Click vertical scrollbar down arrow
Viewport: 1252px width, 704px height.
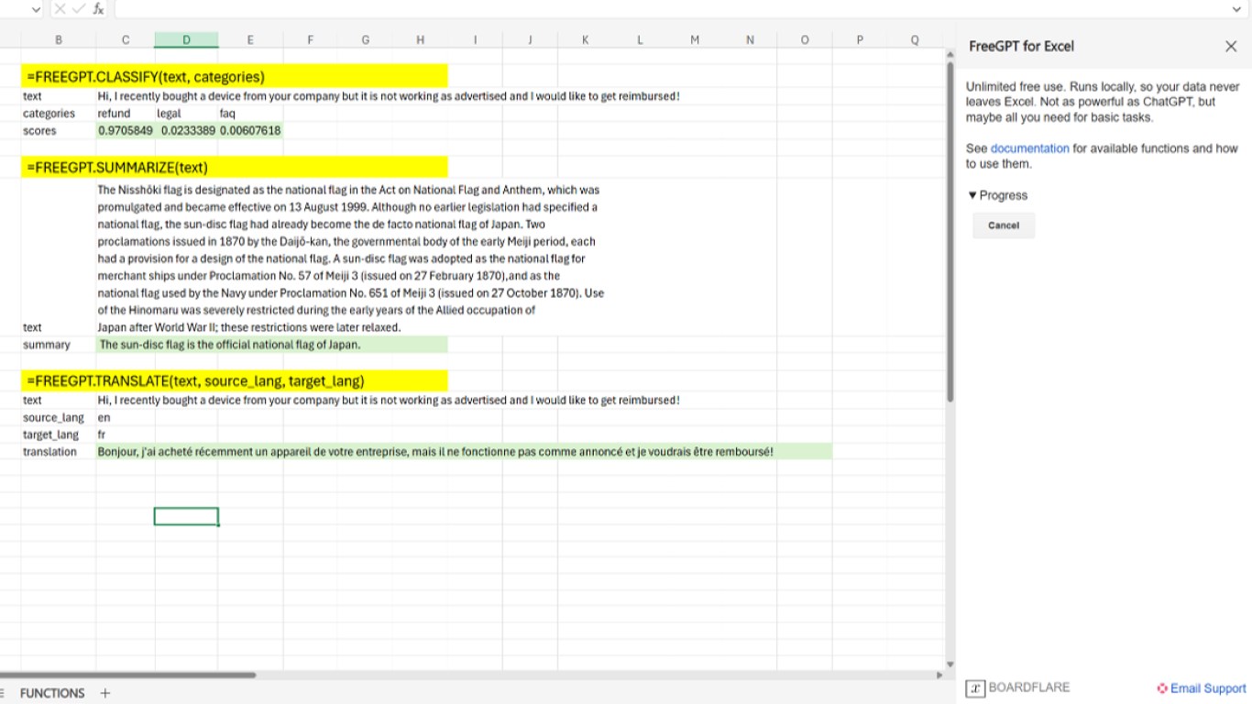pyautogui.click(x=950, y=665)
